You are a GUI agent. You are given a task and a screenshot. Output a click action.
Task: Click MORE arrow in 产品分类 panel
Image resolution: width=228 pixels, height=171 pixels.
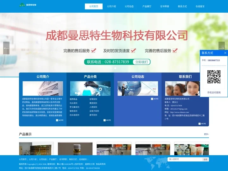107,120
